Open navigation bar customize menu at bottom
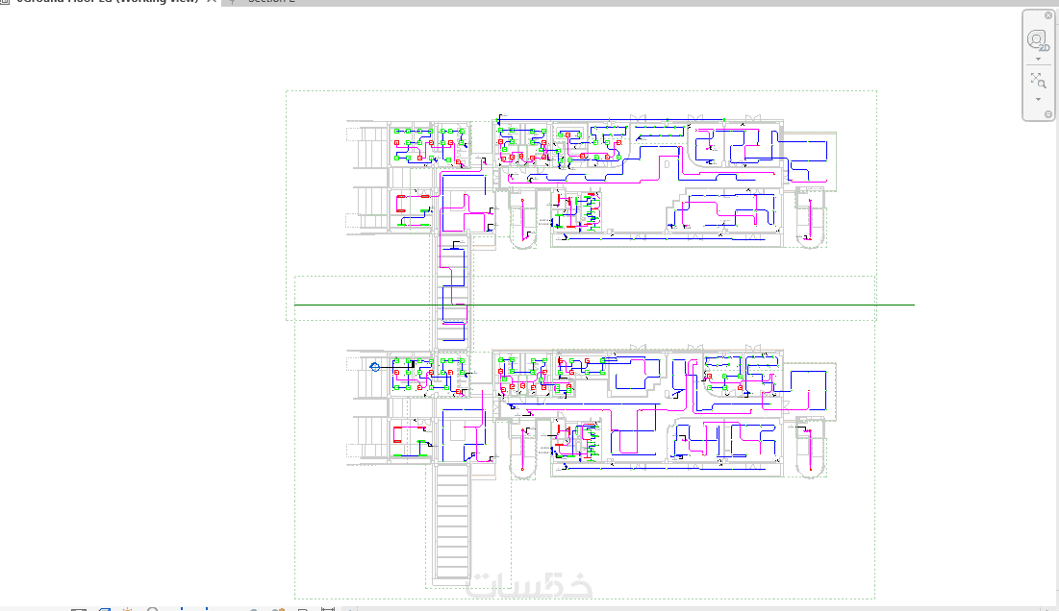The width and height of the screenshot is (1059, 611). [1048, 114]
